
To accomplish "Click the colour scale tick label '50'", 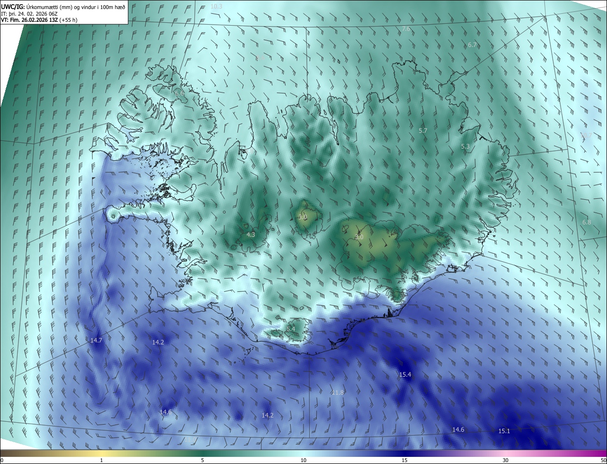I will point(603,461).
